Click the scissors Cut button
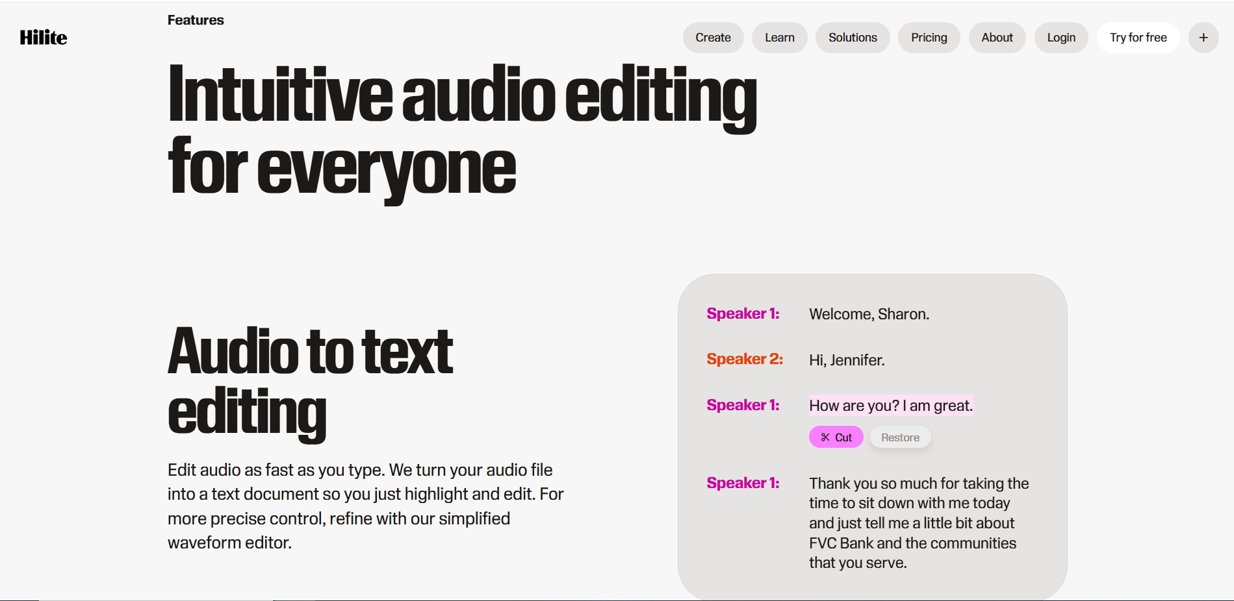Screen dimensions: 1234x601 coord(836,437)
